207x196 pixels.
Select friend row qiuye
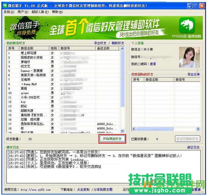tap(63, 93)
